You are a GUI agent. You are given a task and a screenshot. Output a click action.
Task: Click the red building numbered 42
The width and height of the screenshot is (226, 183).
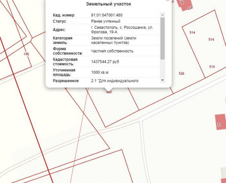tap(220, 122)
